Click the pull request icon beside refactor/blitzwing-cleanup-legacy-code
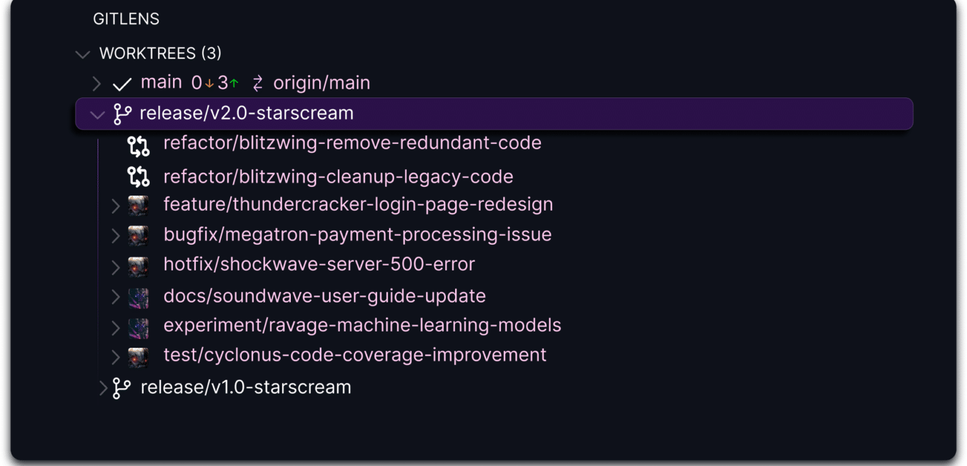 pos(138,176)
